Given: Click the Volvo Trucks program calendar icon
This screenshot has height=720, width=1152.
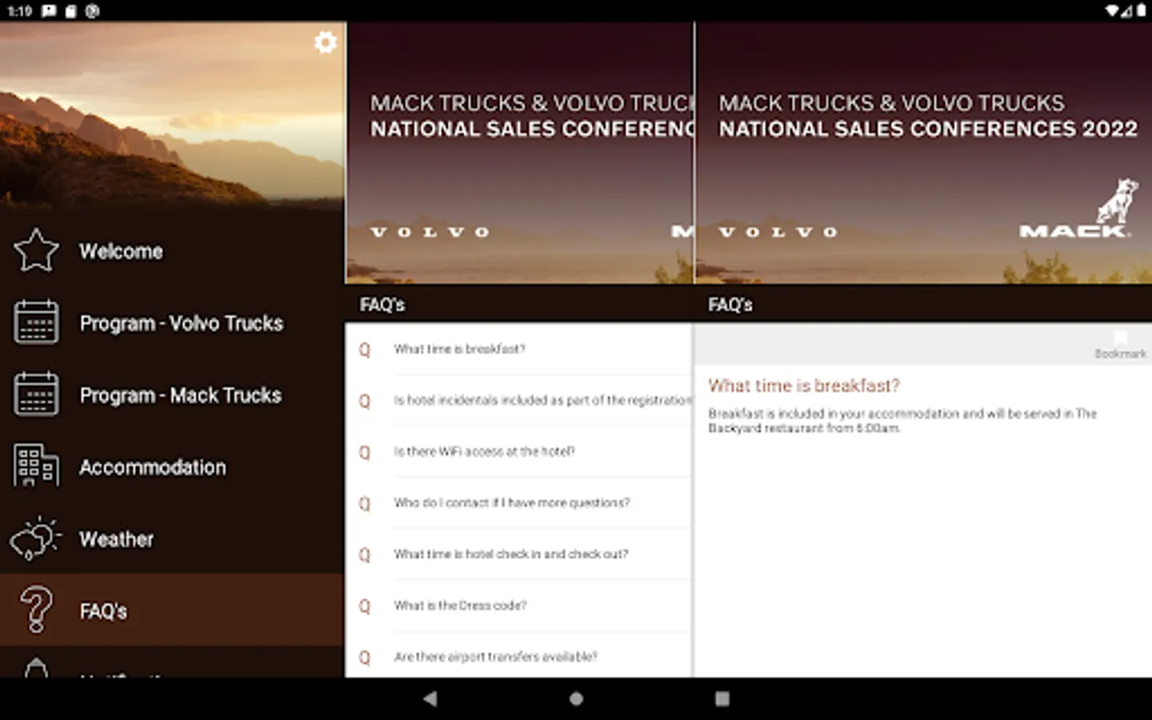Looking at the screenshot, I should coord(36,322).
